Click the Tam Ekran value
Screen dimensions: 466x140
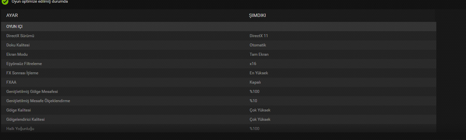tap(259, 54)
